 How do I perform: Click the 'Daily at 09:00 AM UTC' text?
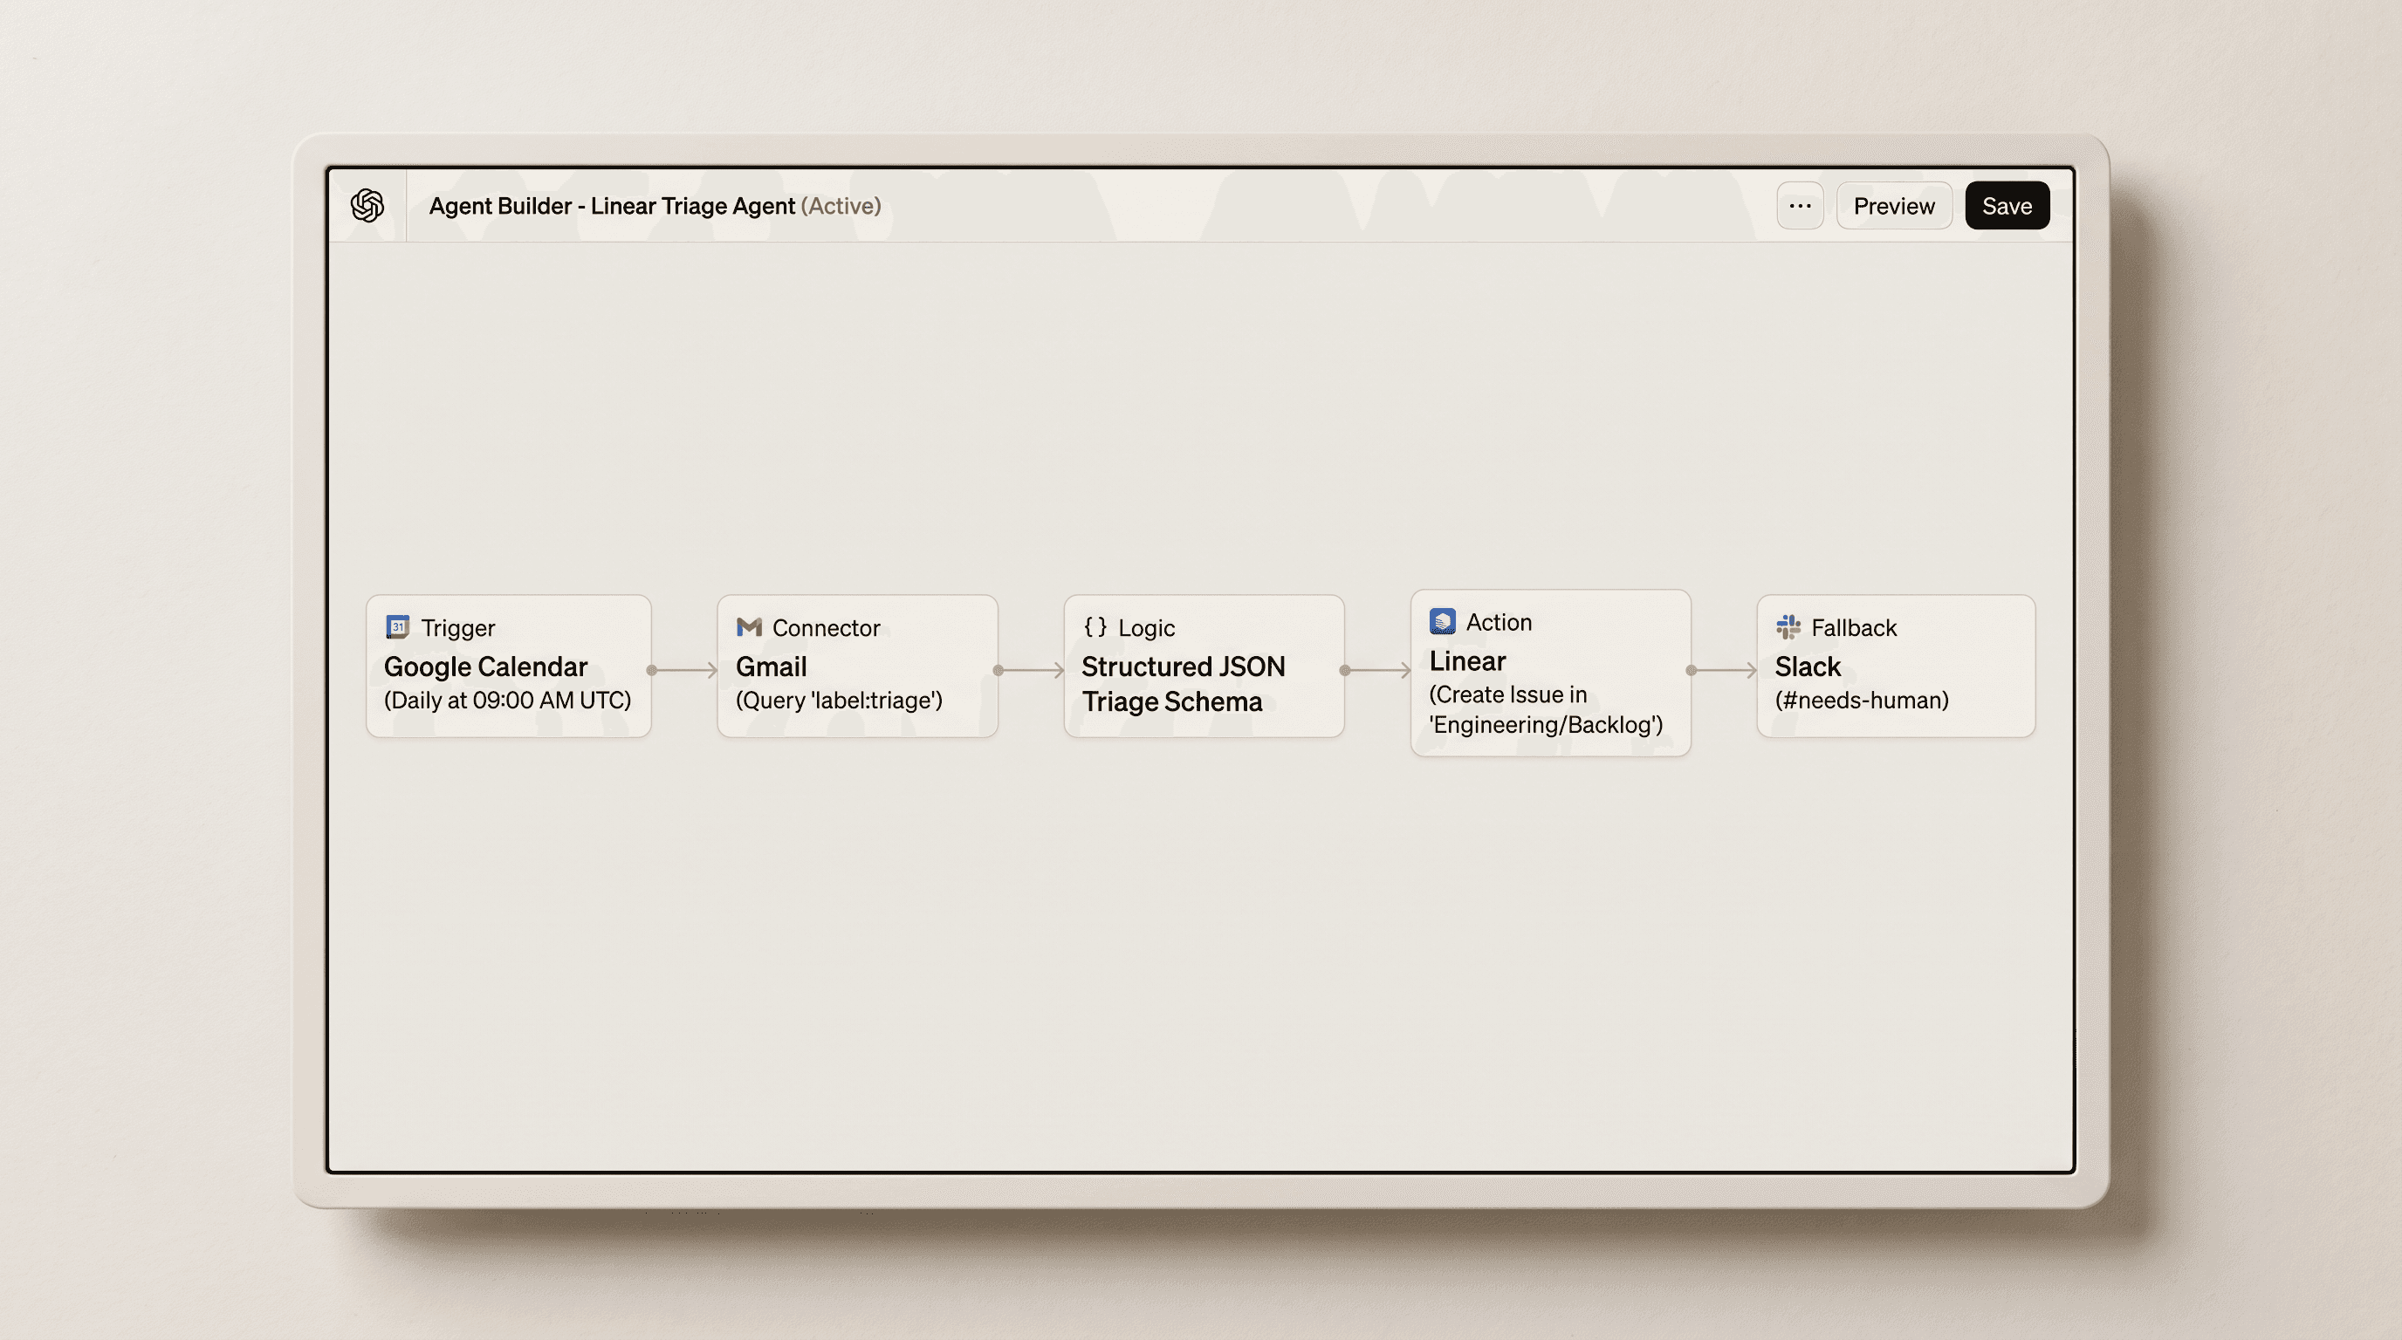pos(507,701)
